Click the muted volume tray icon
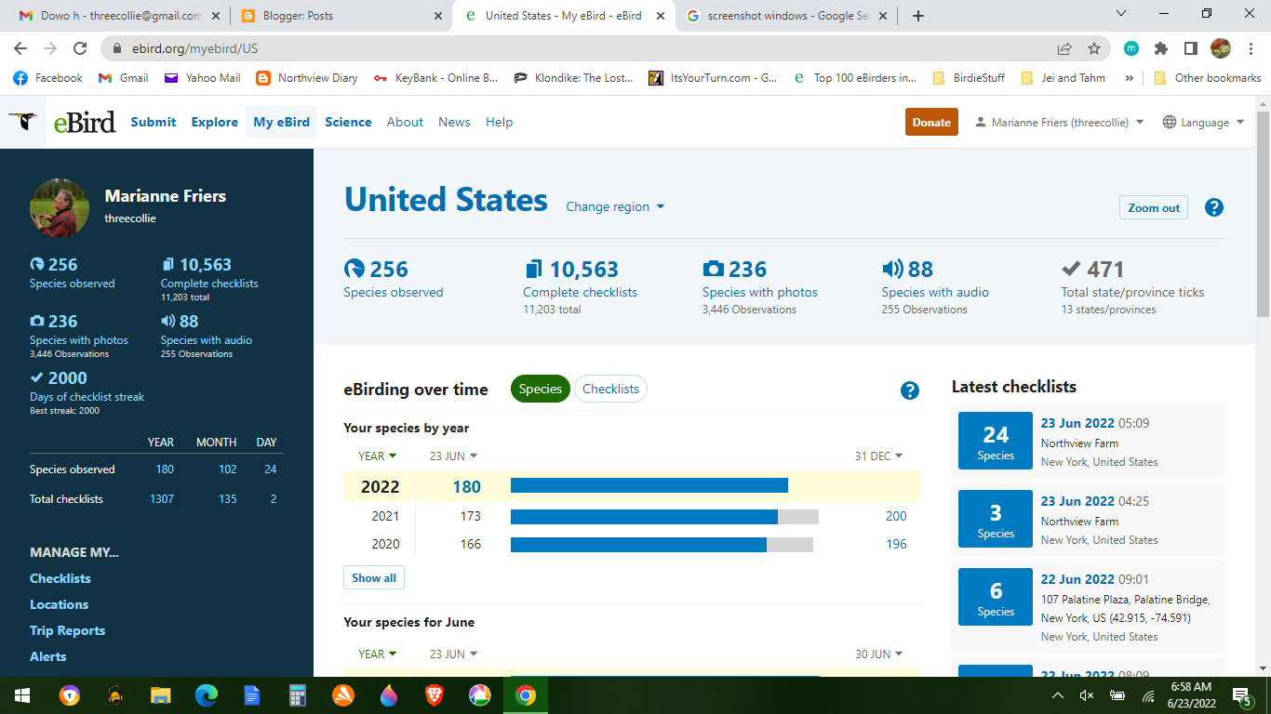The image size is (1271, 714). pyautogui.click(x=1086, y=695)
